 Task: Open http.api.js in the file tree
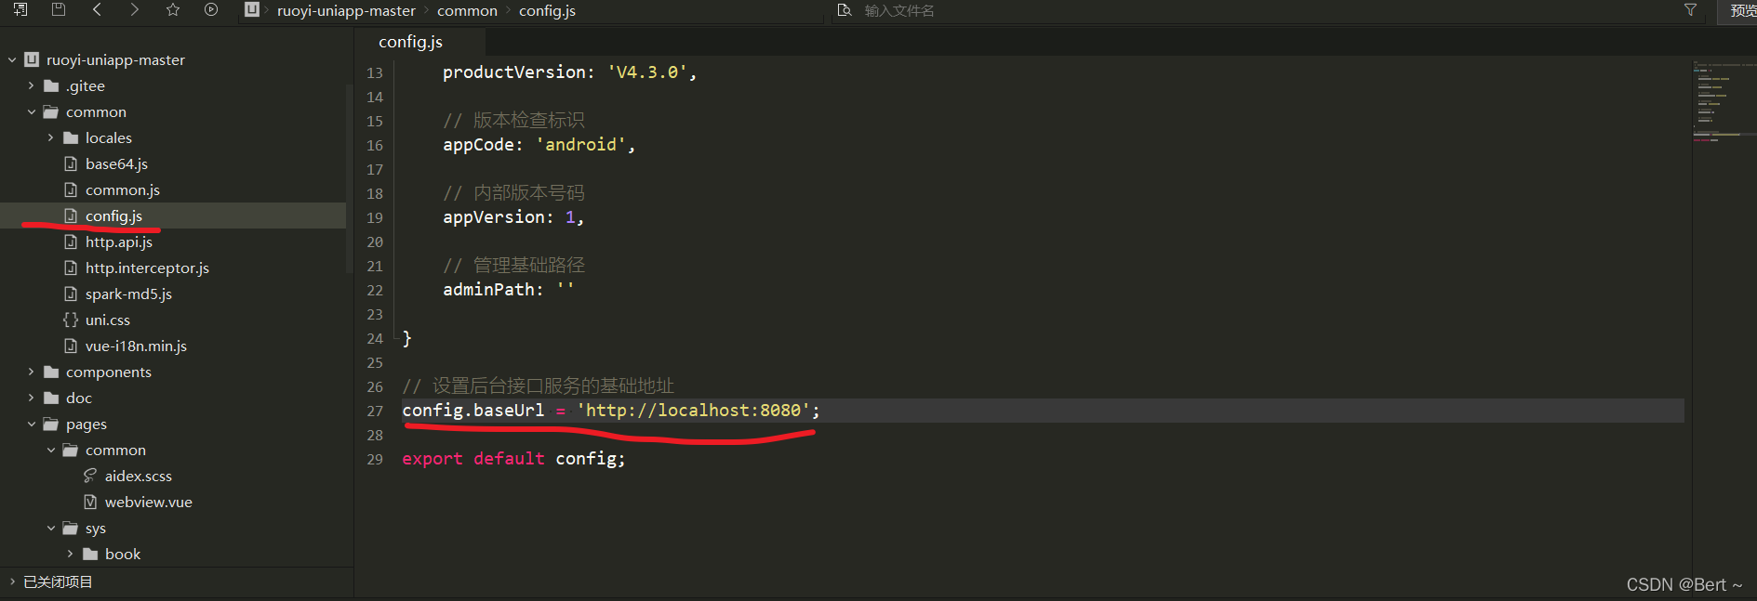119,242
